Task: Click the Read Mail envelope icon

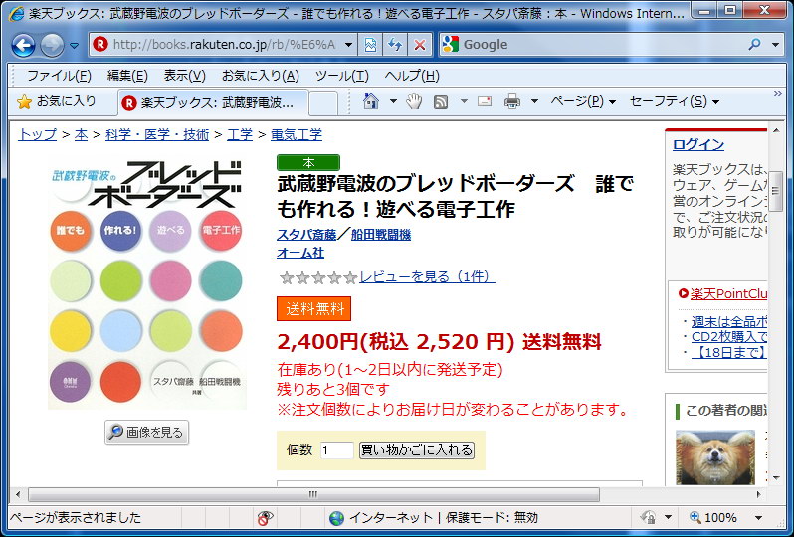Action: coord(485,101)
